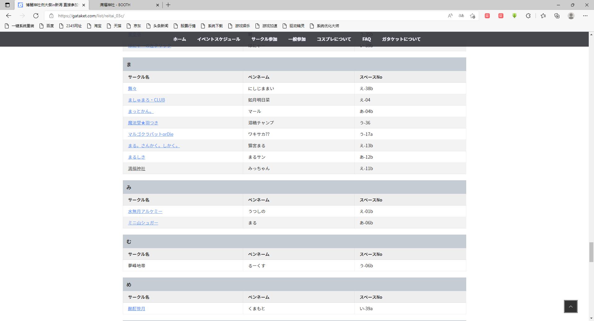Click the vertical page scrollbar thumb
This screenshot has height=321, width=594.
[591, 252]
